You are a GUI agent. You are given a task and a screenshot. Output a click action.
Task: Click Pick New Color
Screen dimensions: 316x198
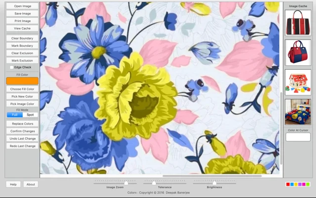(x=22, y=96)
